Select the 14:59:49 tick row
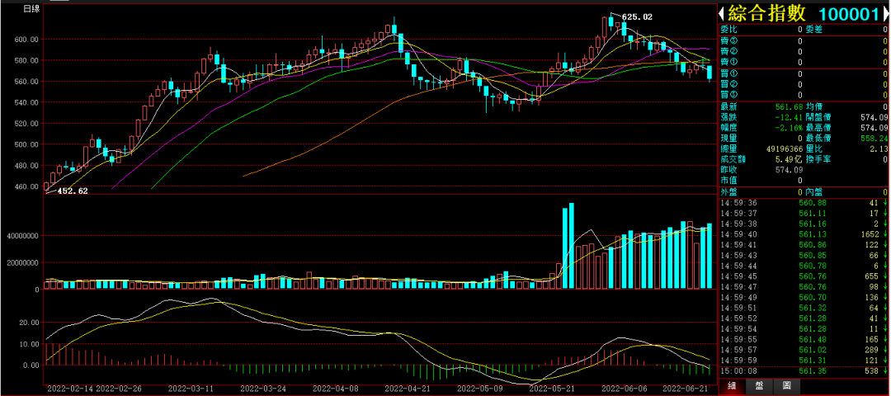Screen dimensions: 891x396 point(804,297)
